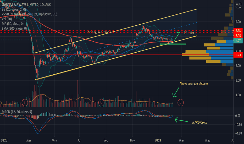Viewport: 244px width, 144px height.
Task: Click the first May time axis label
Action: tap(54, 140)
